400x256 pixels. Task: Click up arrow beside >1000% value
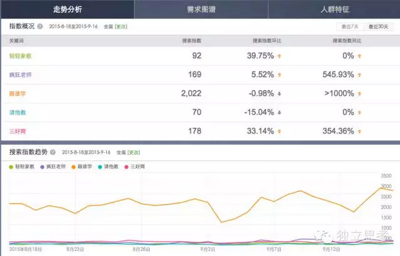359,94
